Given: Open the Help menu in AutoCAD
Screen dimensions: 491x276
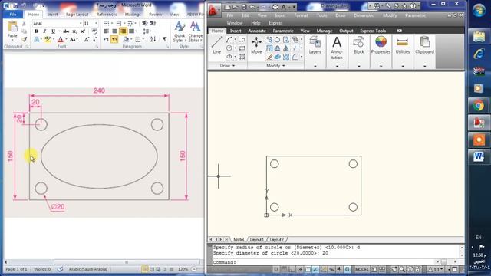Looking at the screenshot, I should (255, 23).
